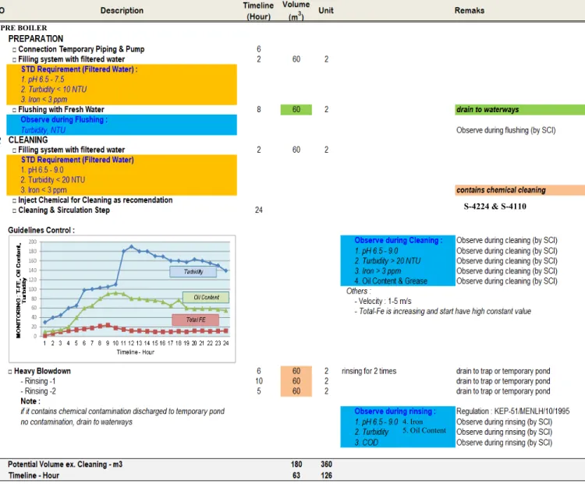
Task: Select the Remaks column header
Action: [x=469, y=10]
